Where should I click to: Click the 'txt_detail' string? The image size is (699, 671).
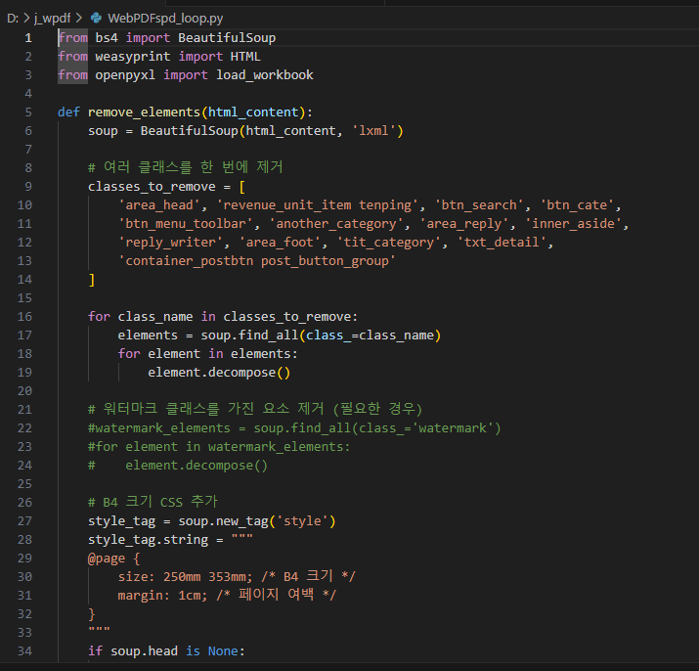(x=502, y=243)
